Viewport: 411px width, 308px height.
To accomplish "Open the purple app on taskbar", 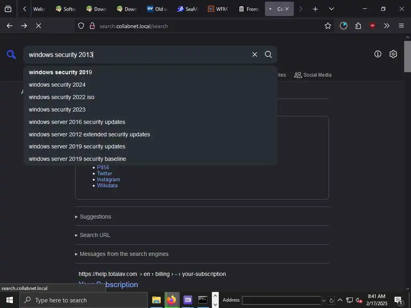I will click(187, 300).
